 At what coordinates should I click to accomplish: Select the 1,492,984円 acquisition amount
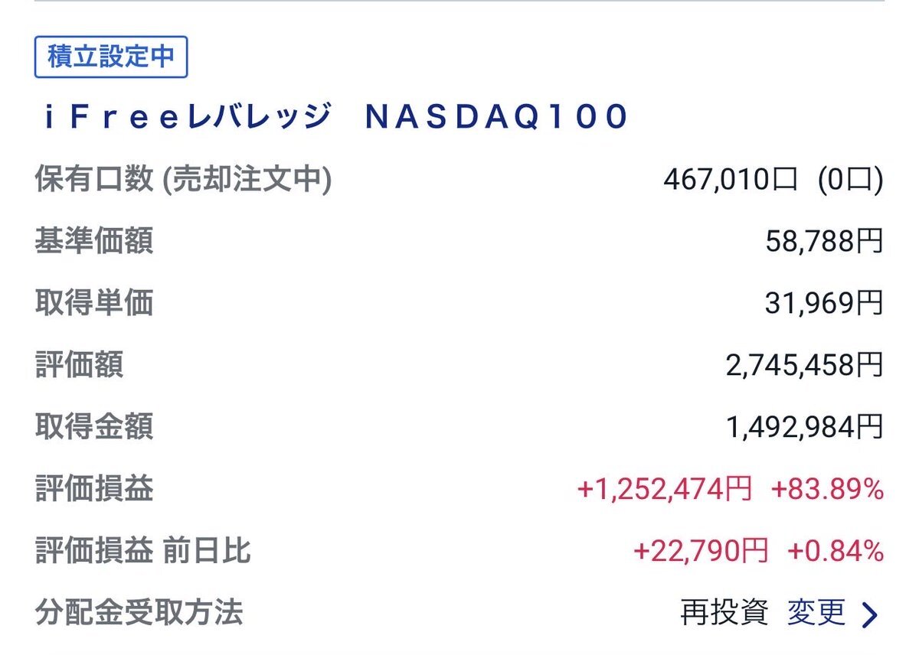click(x=804, y=427)
